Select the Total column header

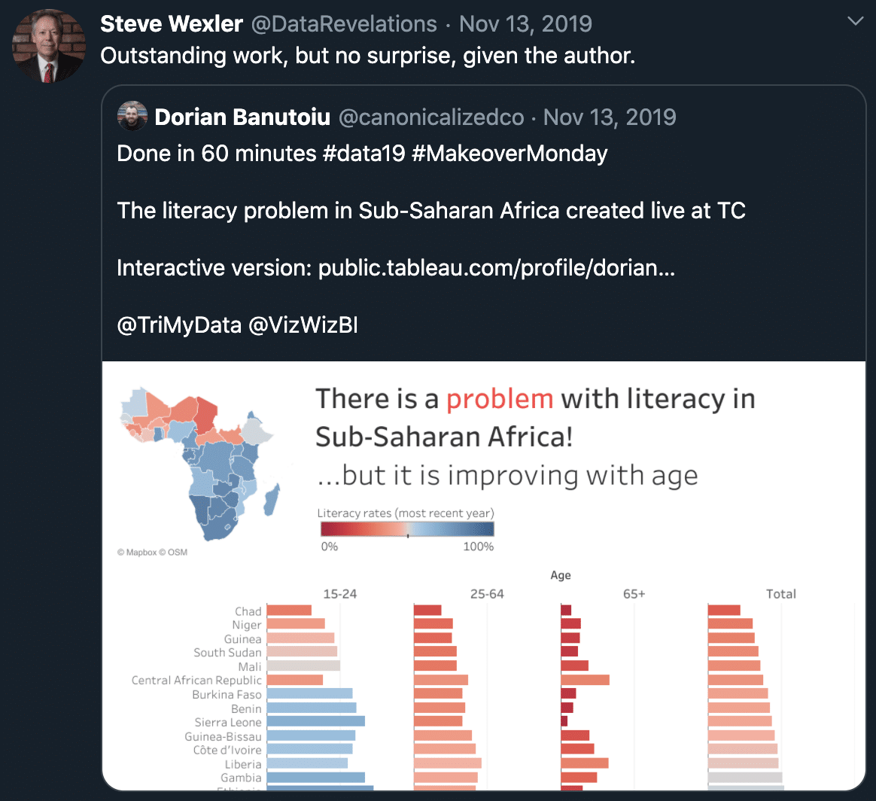(780, 594)
